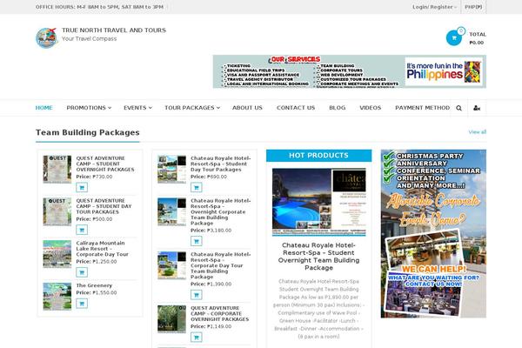Click the Affordable Corporate Events Venue side banner
This screenshot has width=522, height=348.
[x=433, y=233]
